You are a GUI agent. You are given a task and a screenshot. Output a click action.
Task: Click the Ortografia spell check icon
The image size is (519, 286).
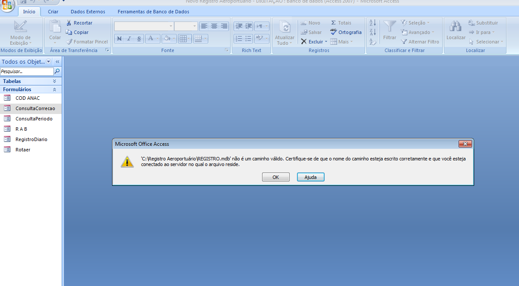point(333,32)
